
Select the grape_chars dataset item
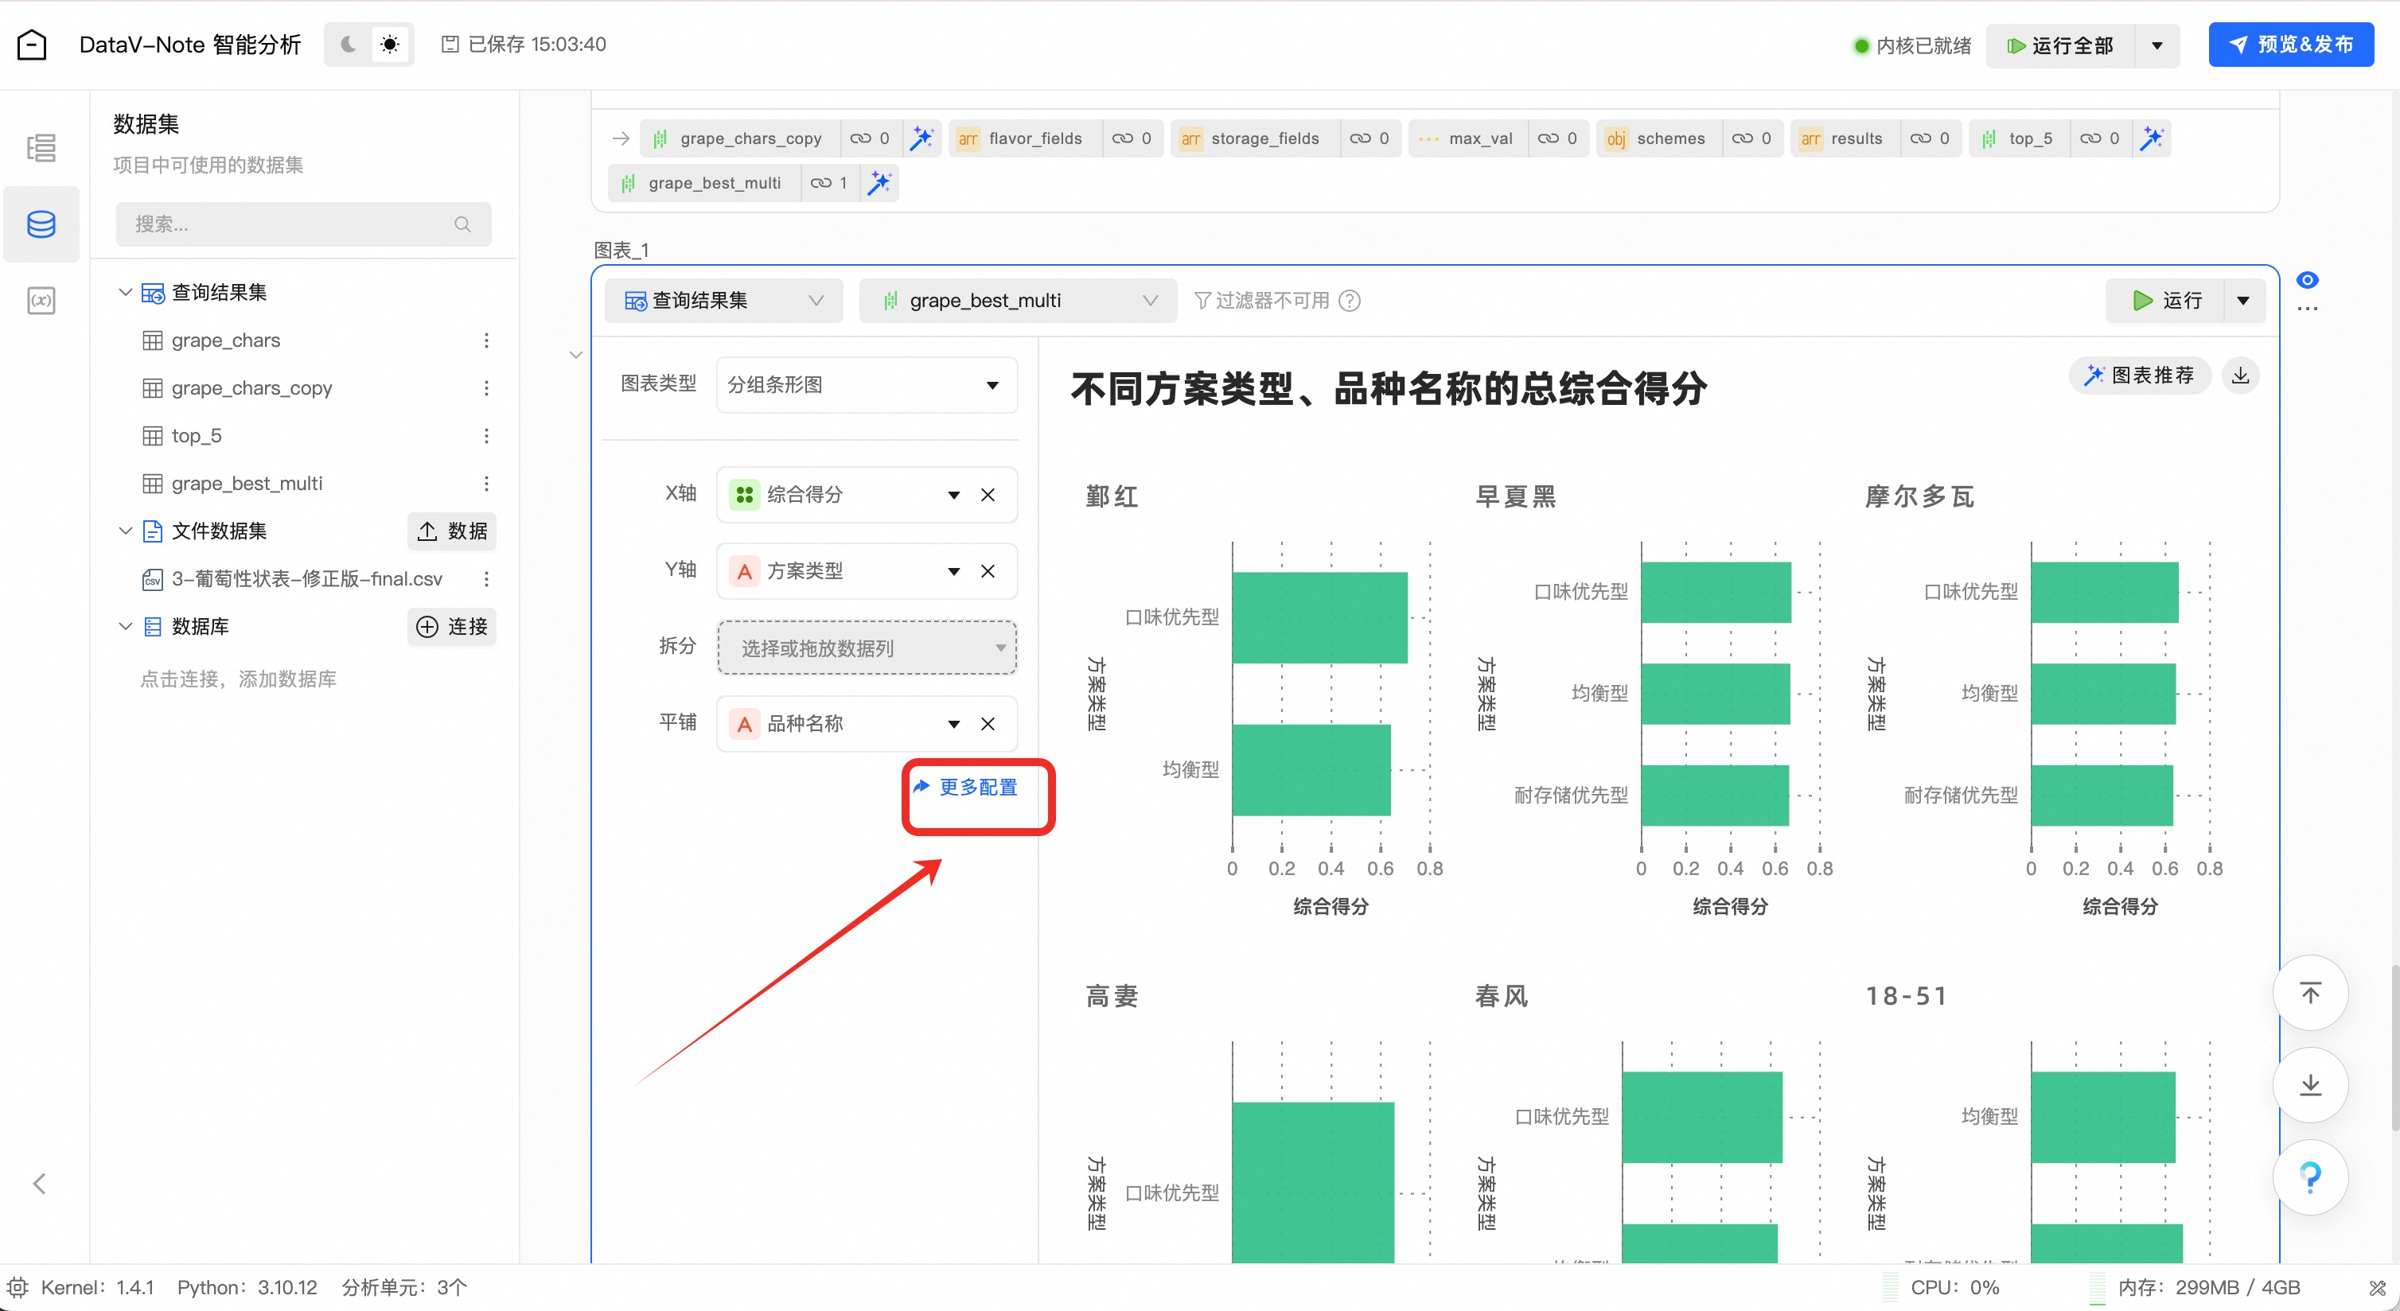[225, 340]
